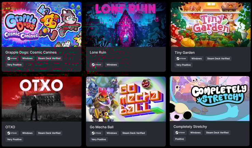The image size is (252, 148).
Task: Click the Steam badge under Grapple Dogs
Action: (12, 58)
